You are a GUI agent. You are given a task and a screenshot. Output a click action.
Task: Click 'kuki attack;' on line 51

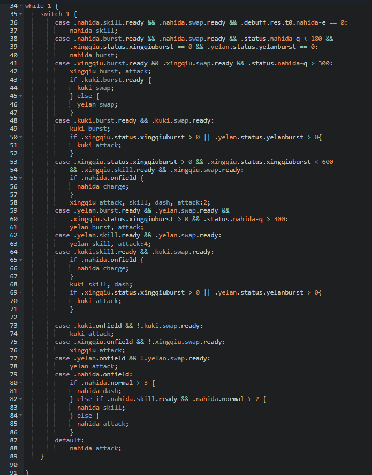(x=99, y=145)
